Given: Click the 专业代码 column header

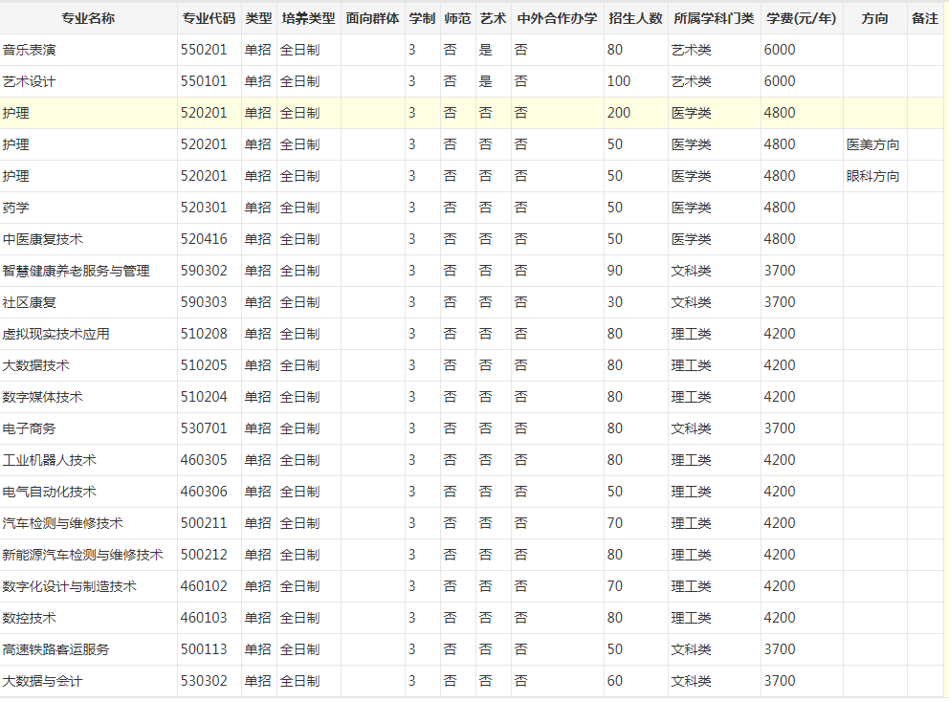Looking at the screenshot, I should click(x=209, y=18).
